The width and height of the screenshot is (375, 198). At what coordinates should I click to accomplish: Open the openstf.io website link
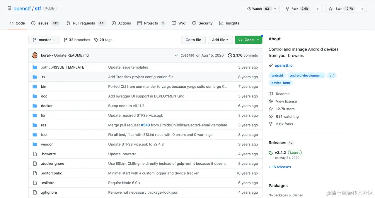[x=284, y=65]
